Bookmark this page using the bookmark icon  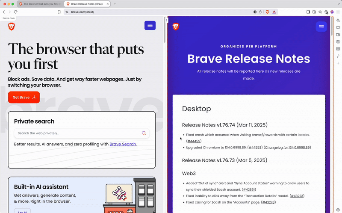pos(59,12)
